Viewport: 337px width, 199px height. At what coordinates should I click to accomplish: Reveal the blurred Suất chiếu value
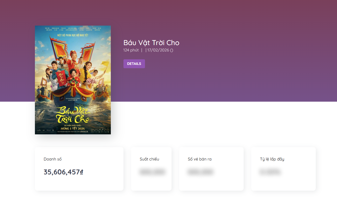click(152, 172)
